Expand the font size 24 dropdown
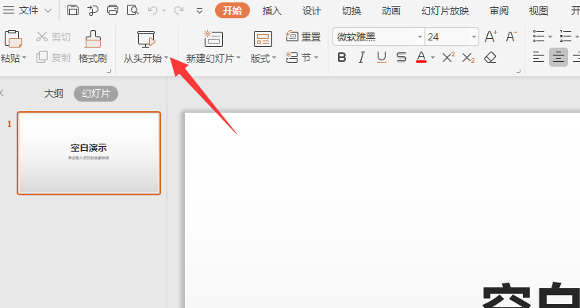 click(x=474, y=37)
